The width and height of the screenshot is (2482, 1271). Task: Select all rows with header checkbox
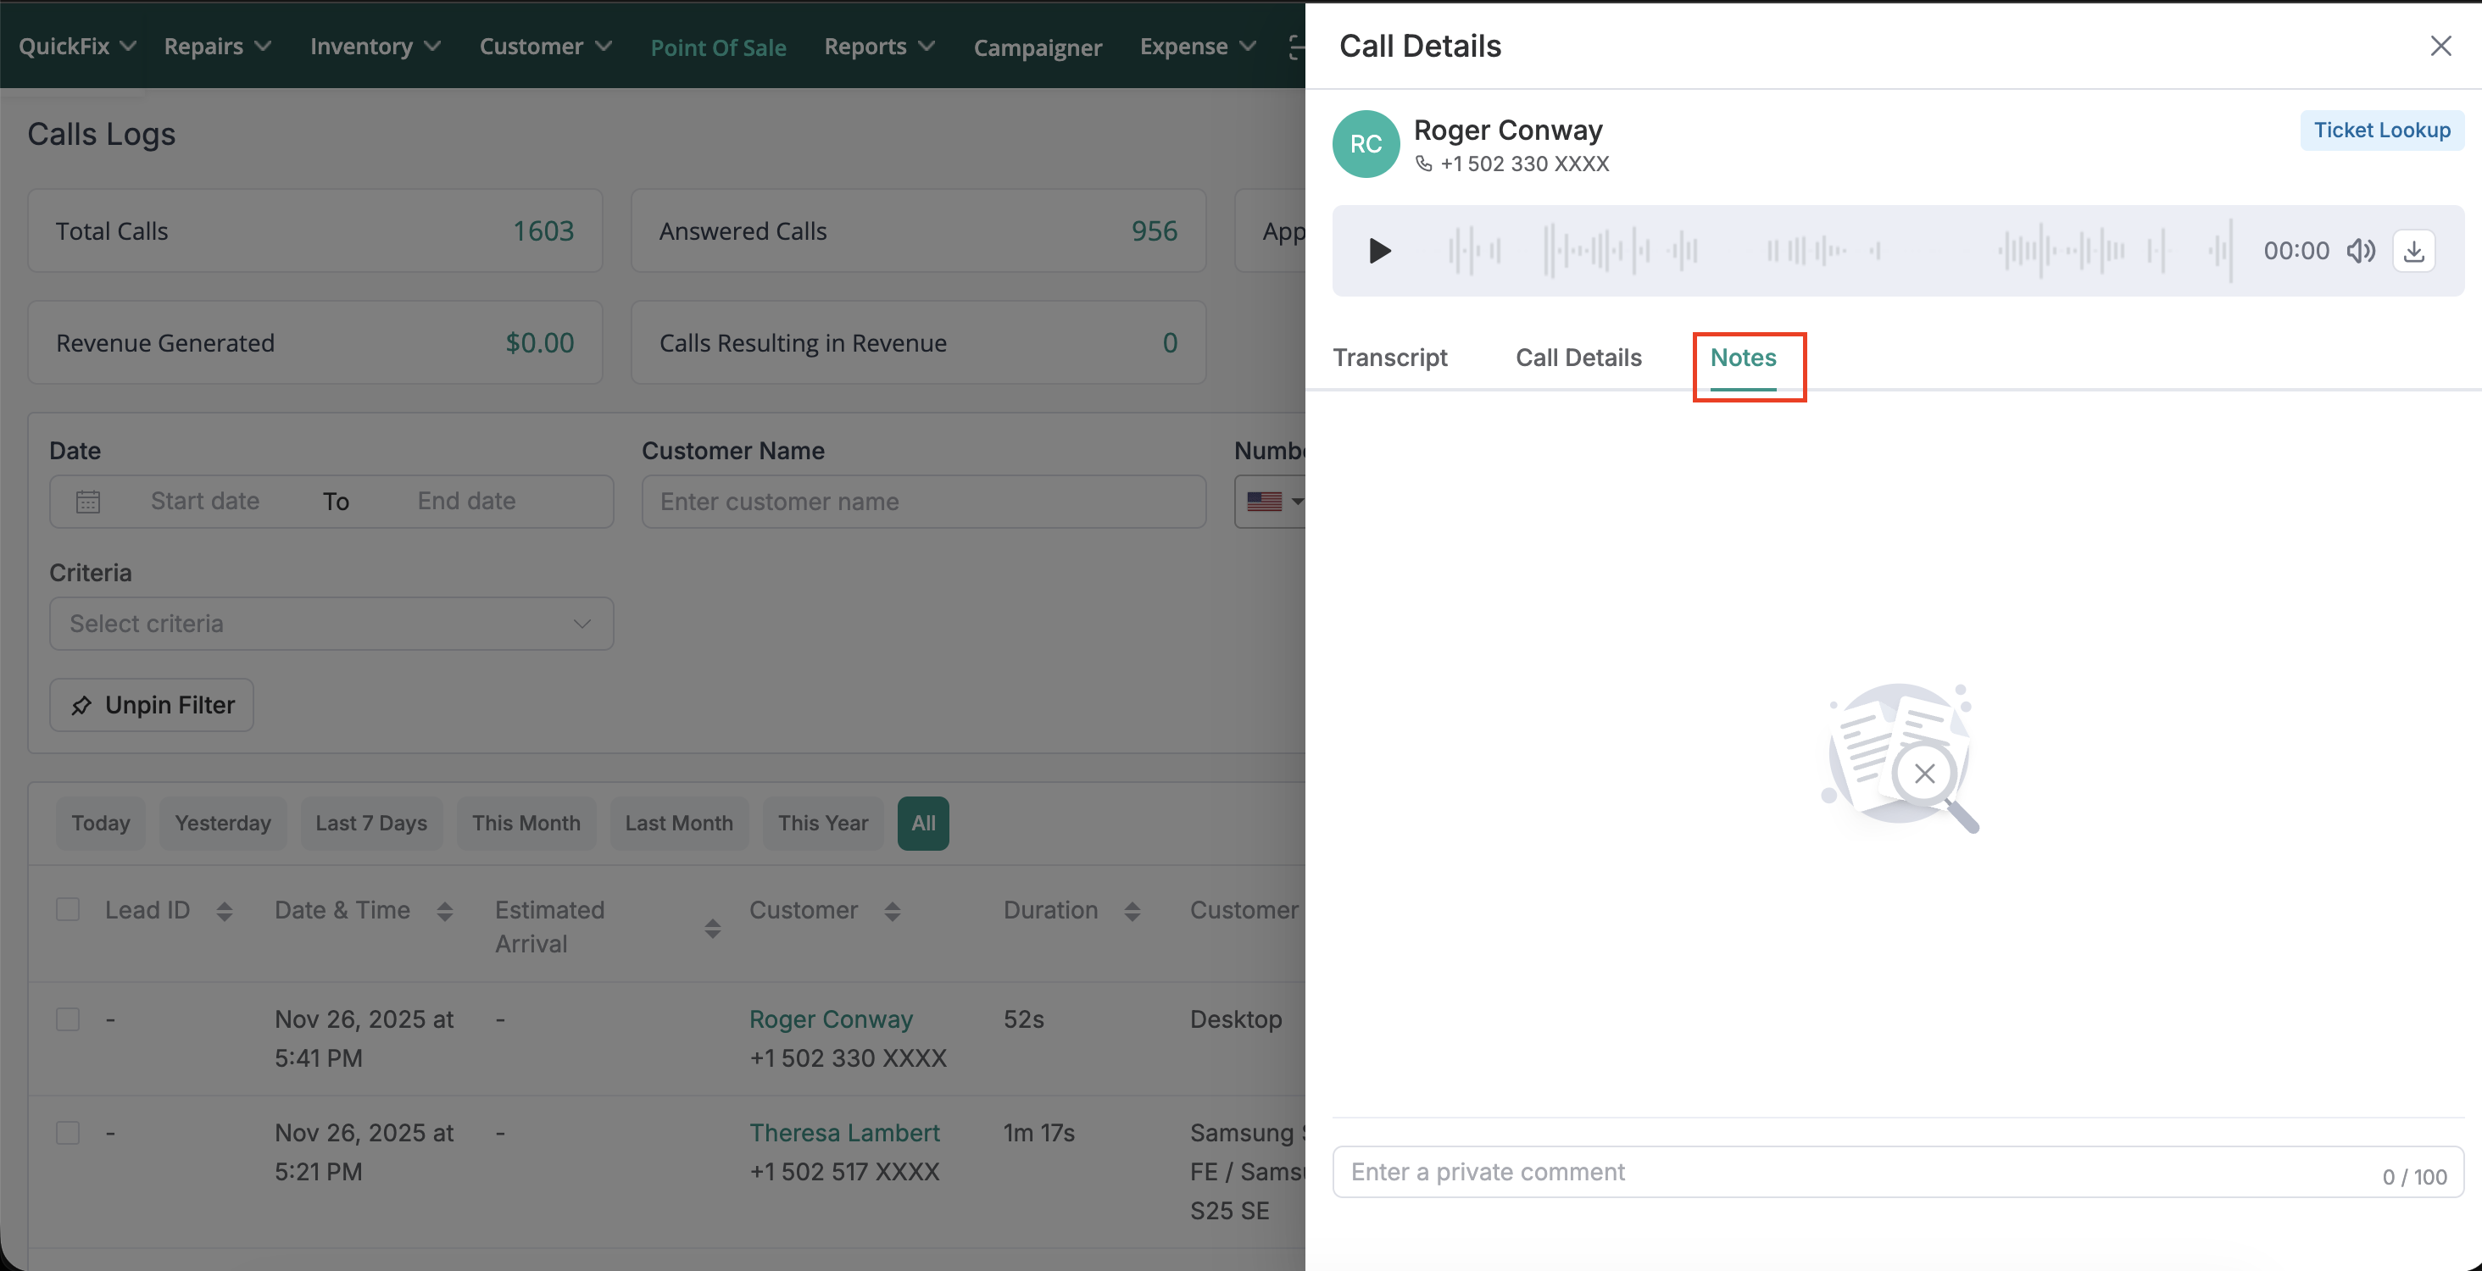tap(68, 910)
